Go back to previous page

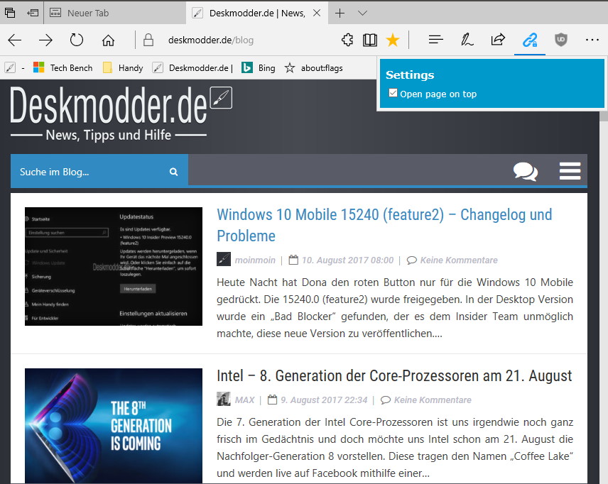(15, 40)
